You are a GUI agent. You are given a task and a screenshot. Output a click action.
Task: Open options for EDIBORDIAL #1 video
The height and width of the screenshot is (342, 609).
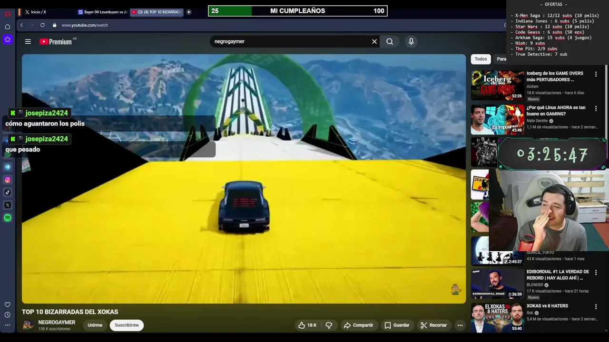tap(596, 273)
